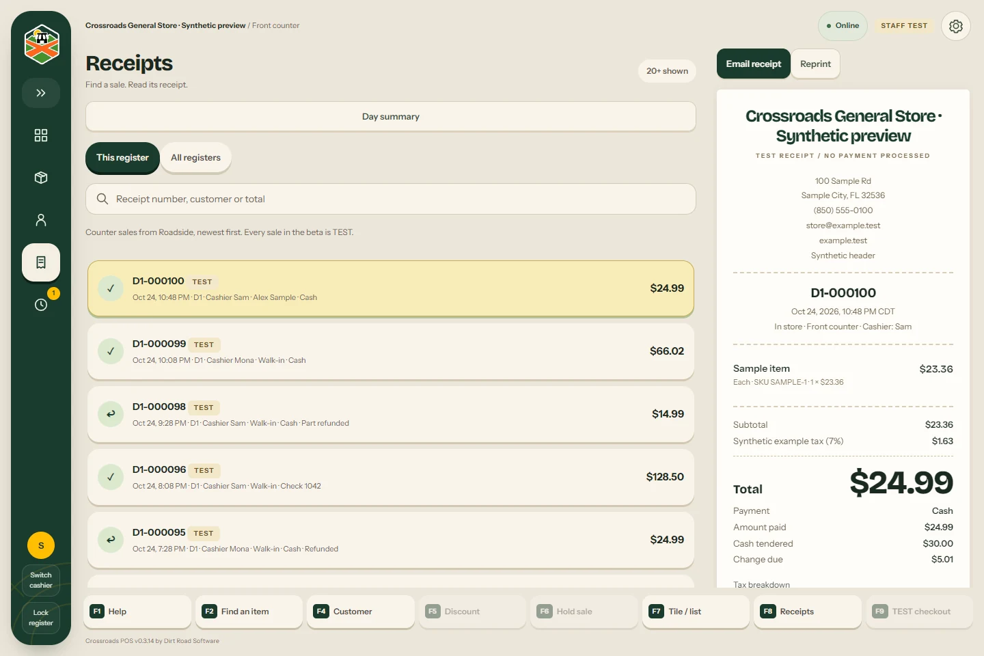The height and width of the screenshot is (656, 984).
Task: Click checkmark icon on receipt D1-000100
Action: pos(111,288)
